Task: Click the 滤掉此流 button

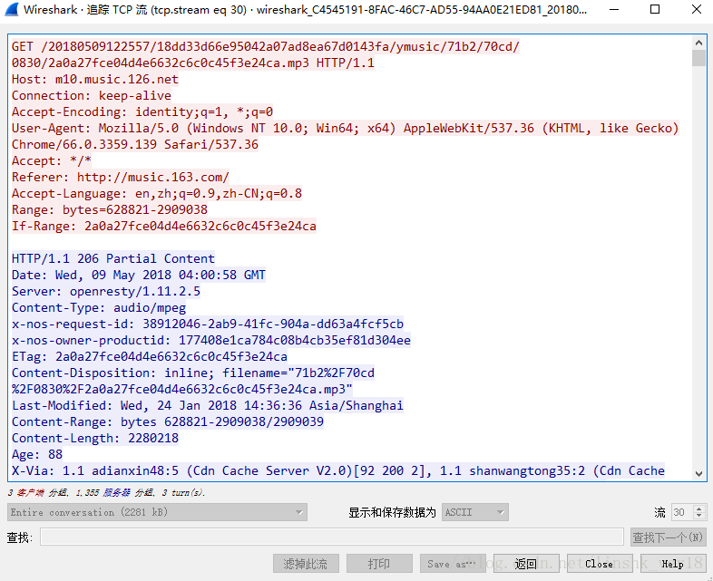Action: coord(306,564)
